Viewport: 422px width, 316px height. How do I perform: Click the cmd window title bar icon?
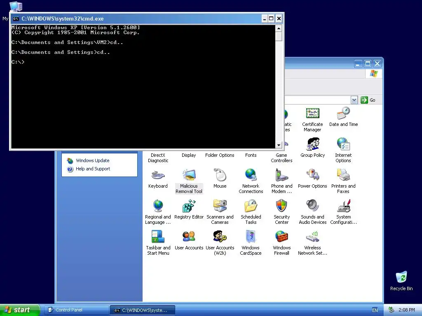tap(16, 19)
